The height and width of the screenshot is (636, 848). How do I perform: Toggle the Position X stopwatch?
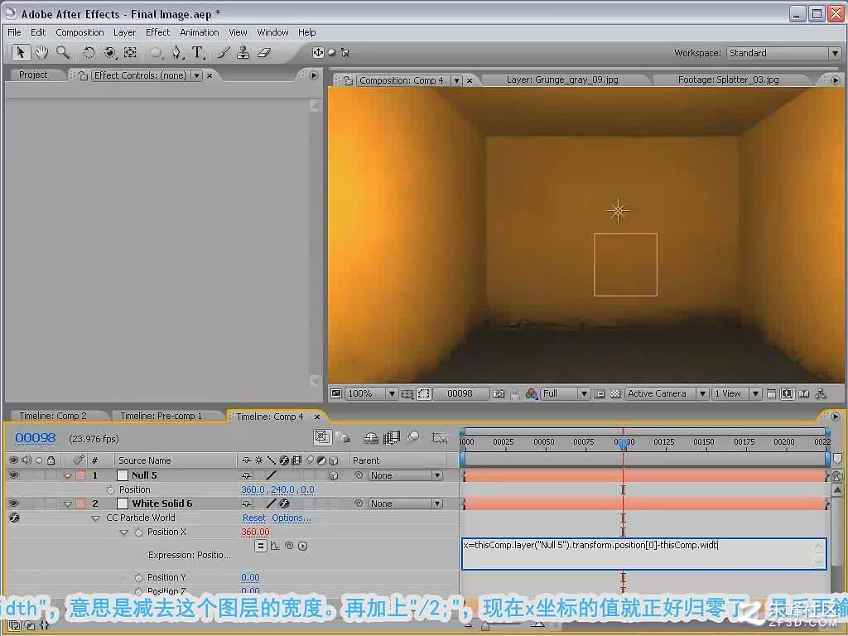pyautogui.click(x=138, y=532)
